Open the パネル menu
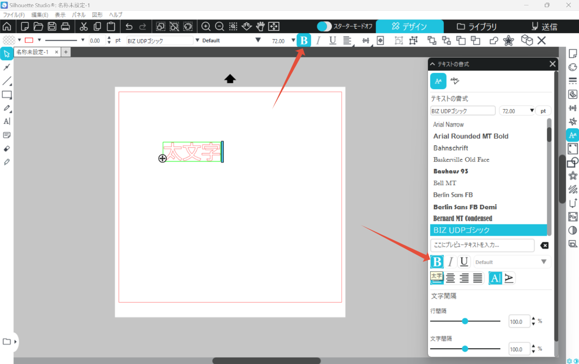The width and height of the screenshot is (579, 364). [79, 15]
